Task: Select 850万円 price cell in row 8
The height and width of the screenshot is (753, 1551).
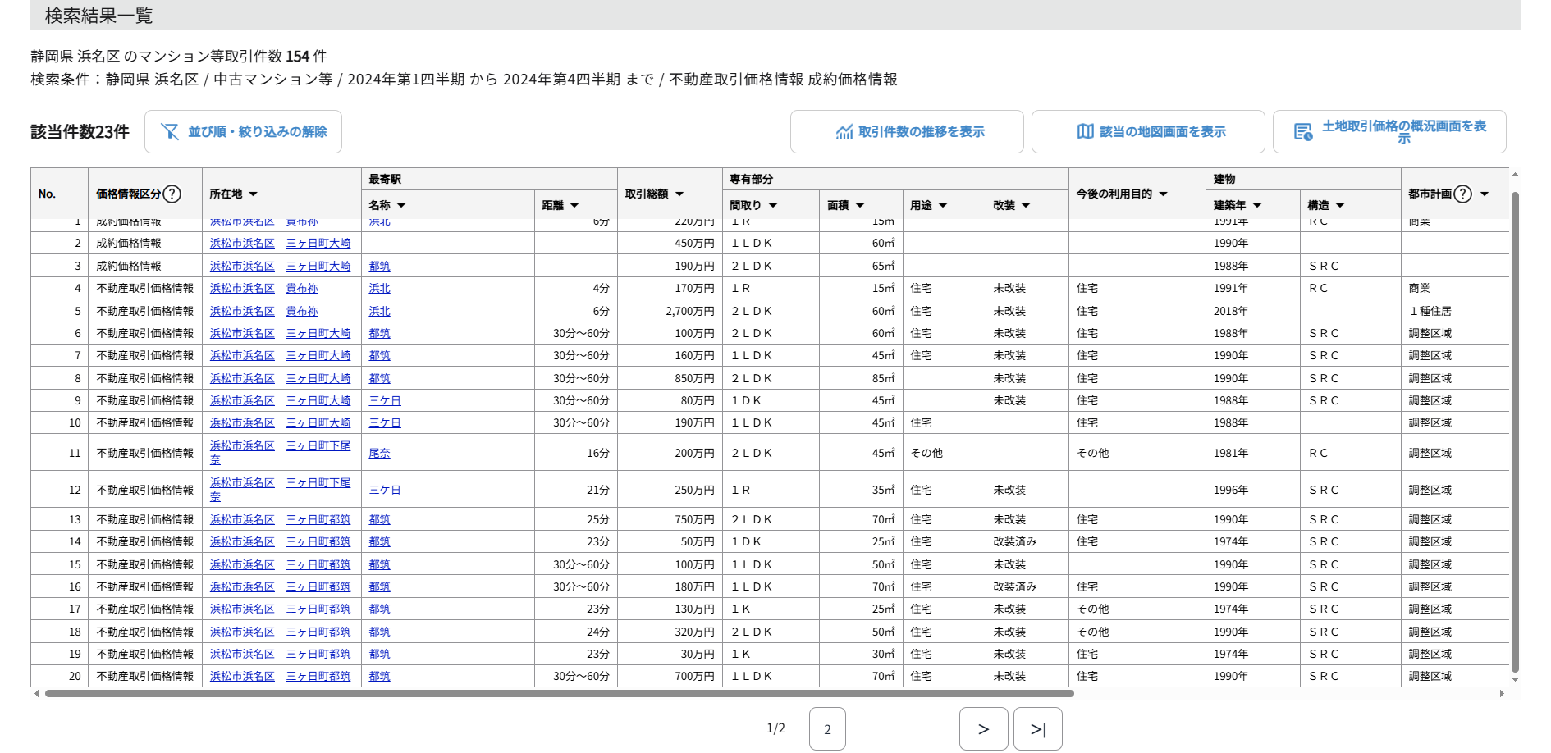Action: 670,379
